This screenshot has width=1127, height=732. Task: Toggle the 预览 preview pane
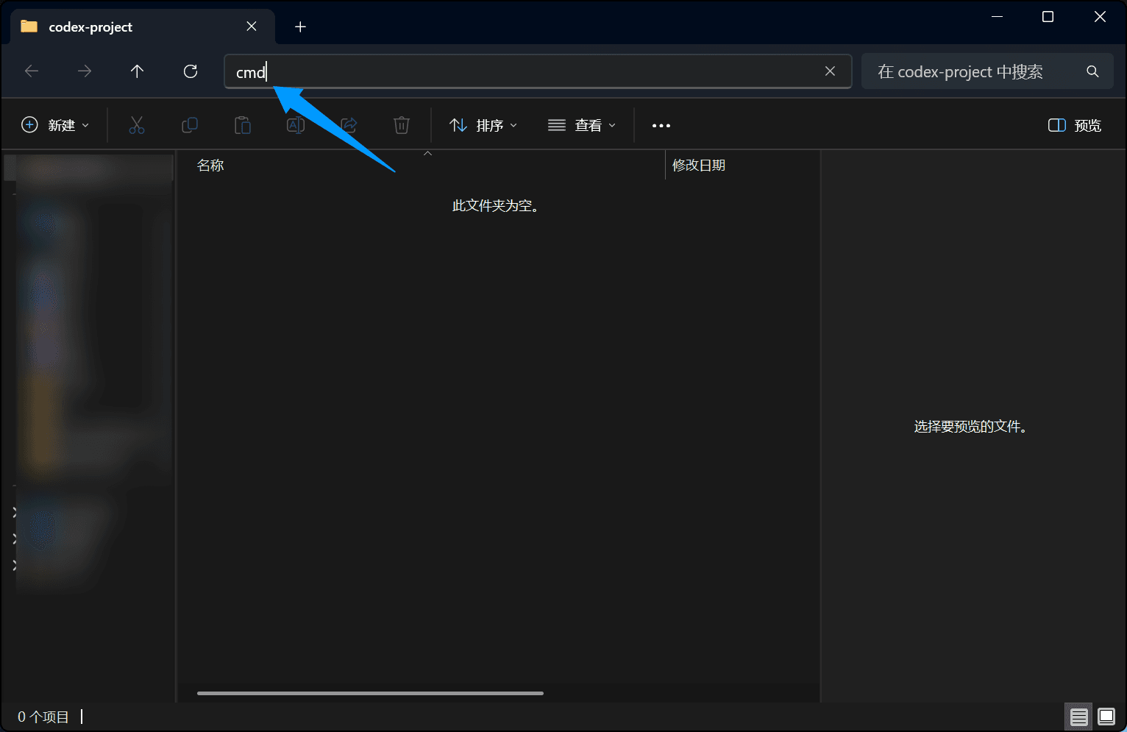tap(1075, 125)
